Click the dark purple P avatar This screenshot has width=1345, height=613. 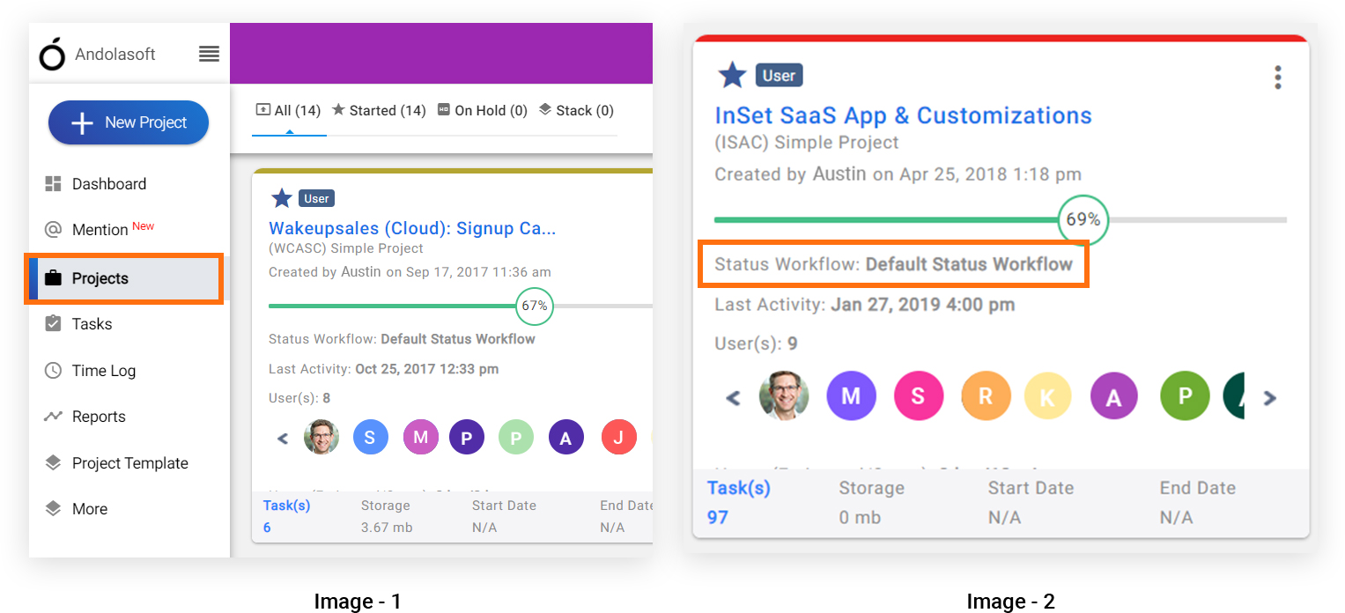point(467,437)
